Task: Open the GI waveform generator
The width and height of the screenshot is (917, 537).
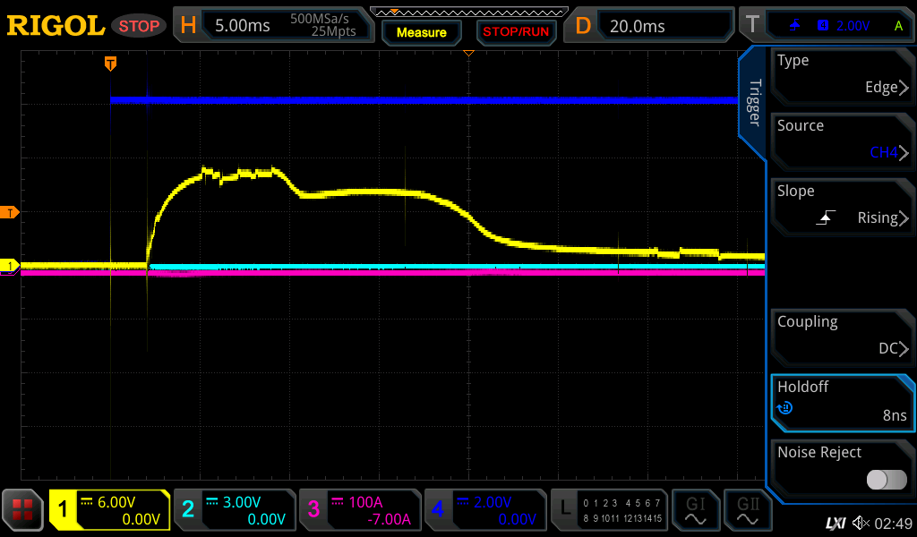Action: (x=695, y=510)
